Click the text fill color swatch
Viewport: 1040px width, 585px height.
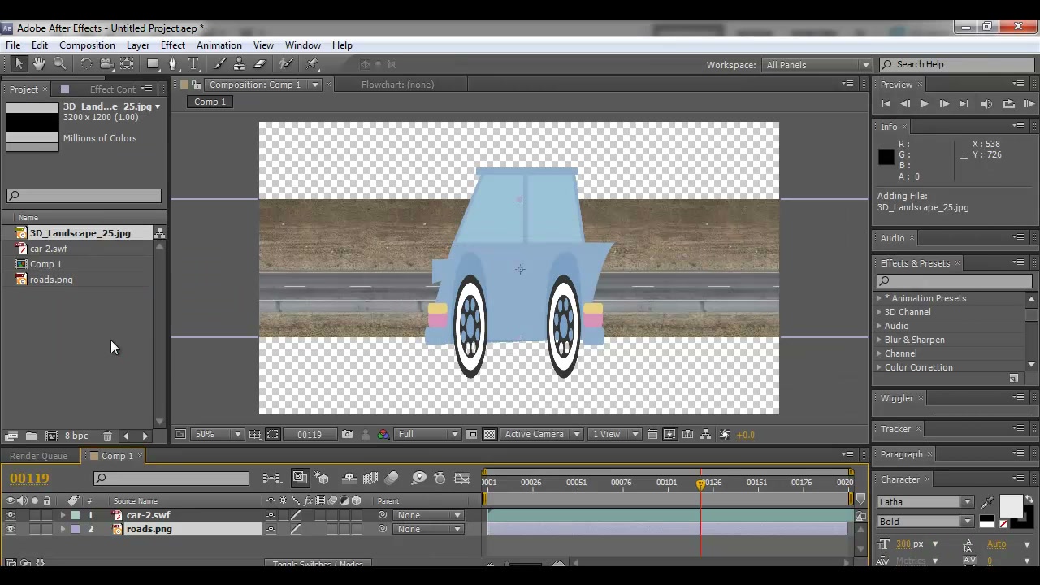tap(1010, 505)
